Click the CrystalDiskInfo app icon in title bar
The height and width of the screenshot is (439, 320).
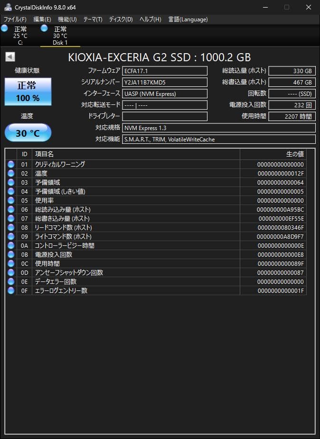pos(8,7)
